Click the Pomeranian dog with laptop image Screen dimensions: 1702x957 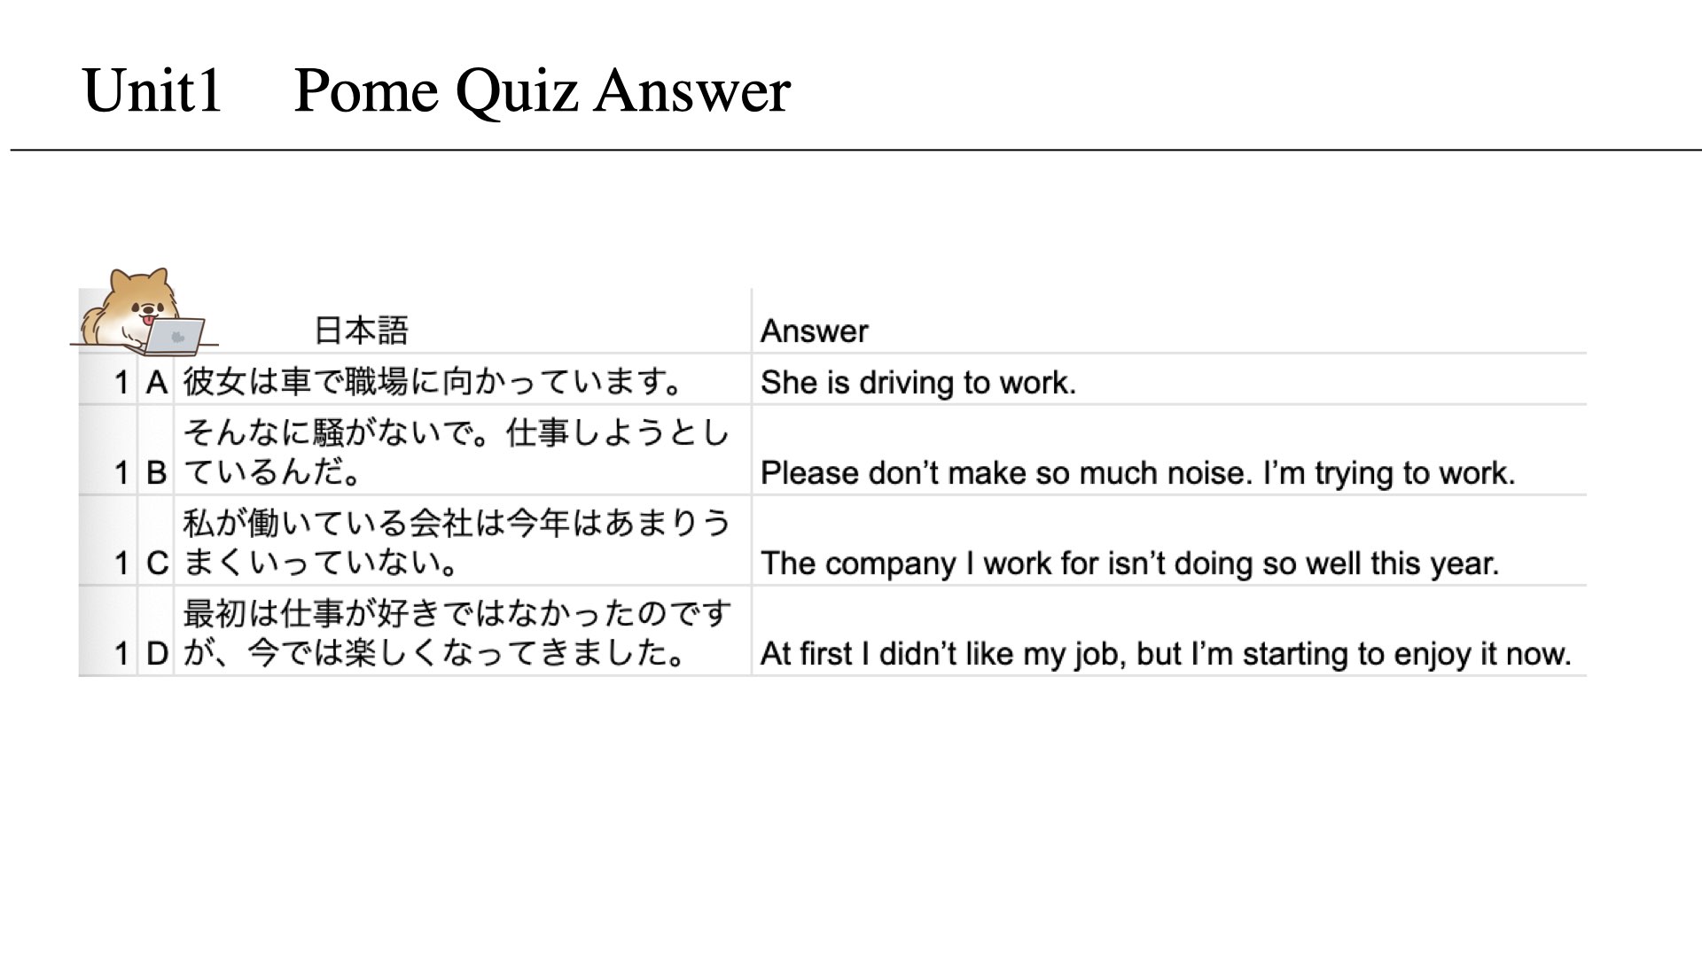[x=144, y=308]
